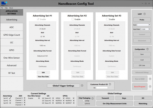This screenshot has width=153, height=108.
Task: Click the Configuration help question mark icon
Action: (147, 49)
